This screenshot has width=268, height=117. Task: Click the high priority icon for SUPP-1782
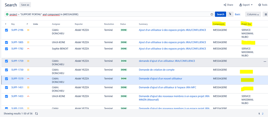click(28, 49)
